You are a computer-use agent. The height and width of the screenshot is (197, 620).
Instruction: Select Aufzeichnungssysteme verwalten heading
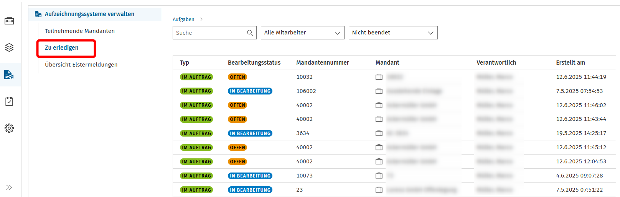(89, 14)
